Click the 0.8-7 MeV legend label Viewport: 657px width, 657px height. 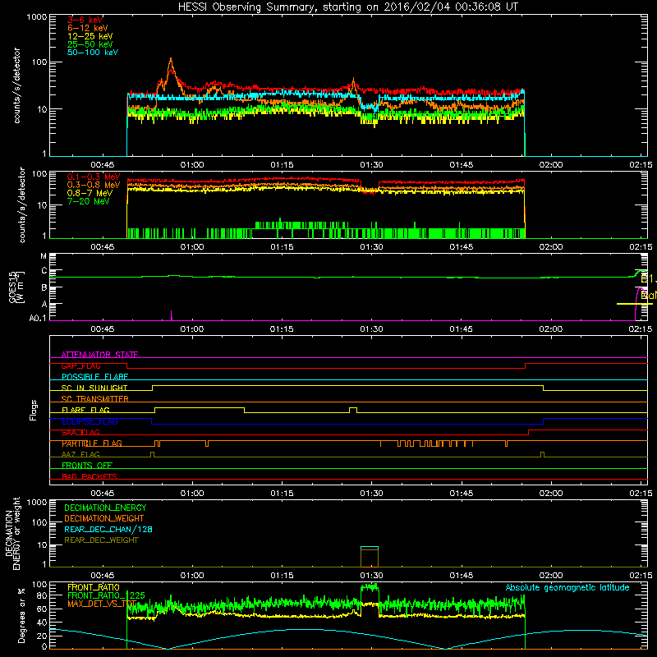pyautogui.click(x=90, y=193)
